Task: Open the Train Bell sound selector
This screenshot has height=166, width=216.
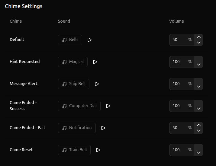Action: point(74,150)
